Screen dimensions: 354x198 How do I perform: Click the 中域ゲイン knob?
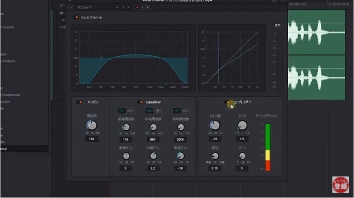(153, 156)
